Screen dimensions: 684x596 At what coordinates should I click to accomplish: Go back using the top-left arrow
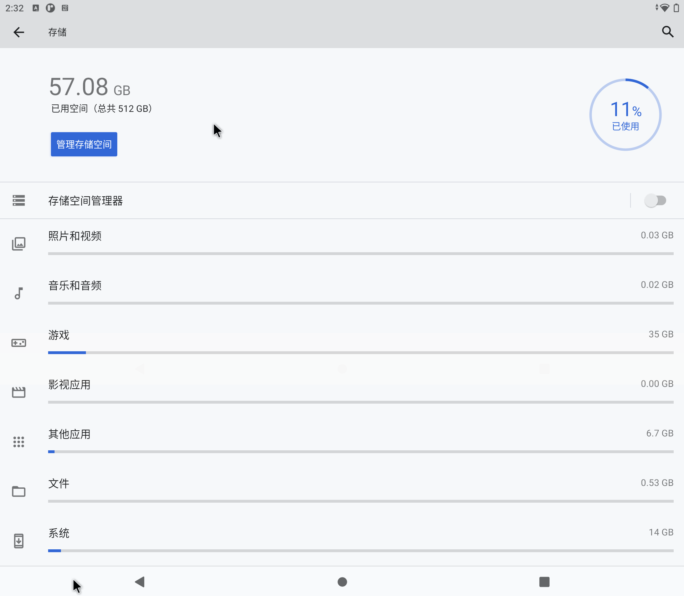[19, 32]
